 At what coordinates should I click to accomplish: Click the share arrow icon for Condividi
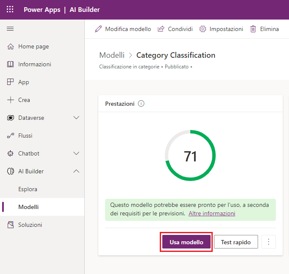point(161,29)
